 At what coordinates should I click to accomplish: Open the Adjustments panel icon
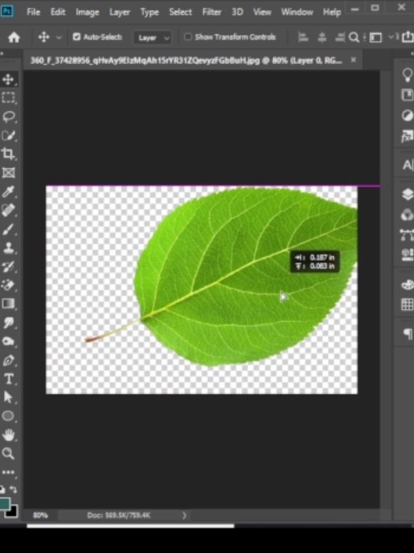[407, 116]
